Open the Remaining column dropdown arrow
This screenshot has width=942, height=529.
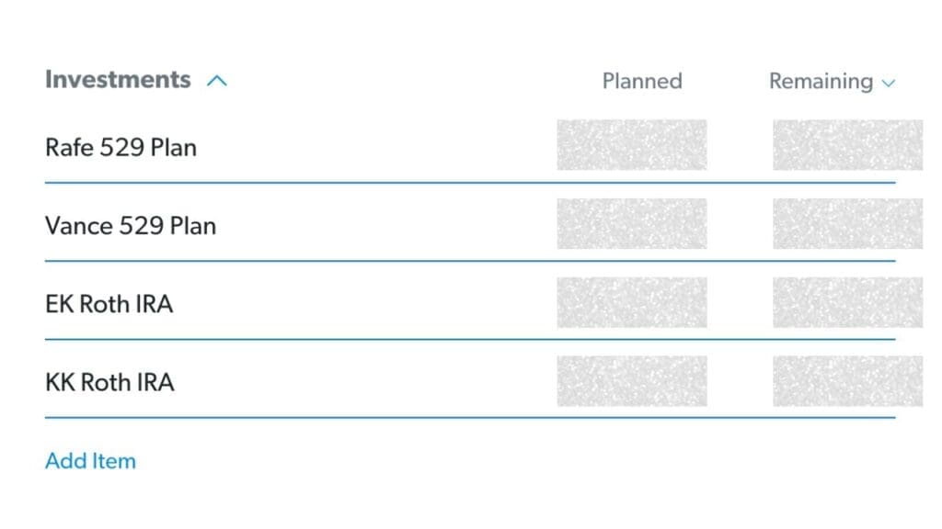click(x=889, y=83)
